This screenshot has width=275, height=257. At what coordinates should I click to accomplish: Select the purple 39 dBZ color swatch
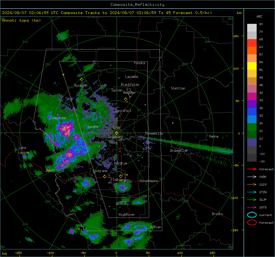click(252, 104)
